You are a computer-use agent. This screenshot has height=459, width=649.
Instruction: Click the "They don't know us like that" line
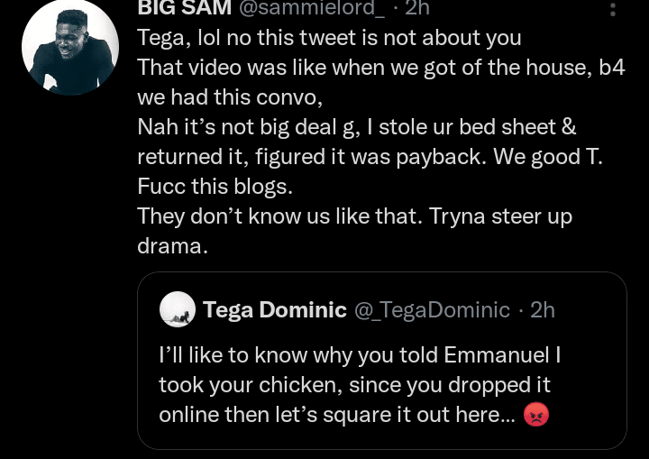click(354, 216)
